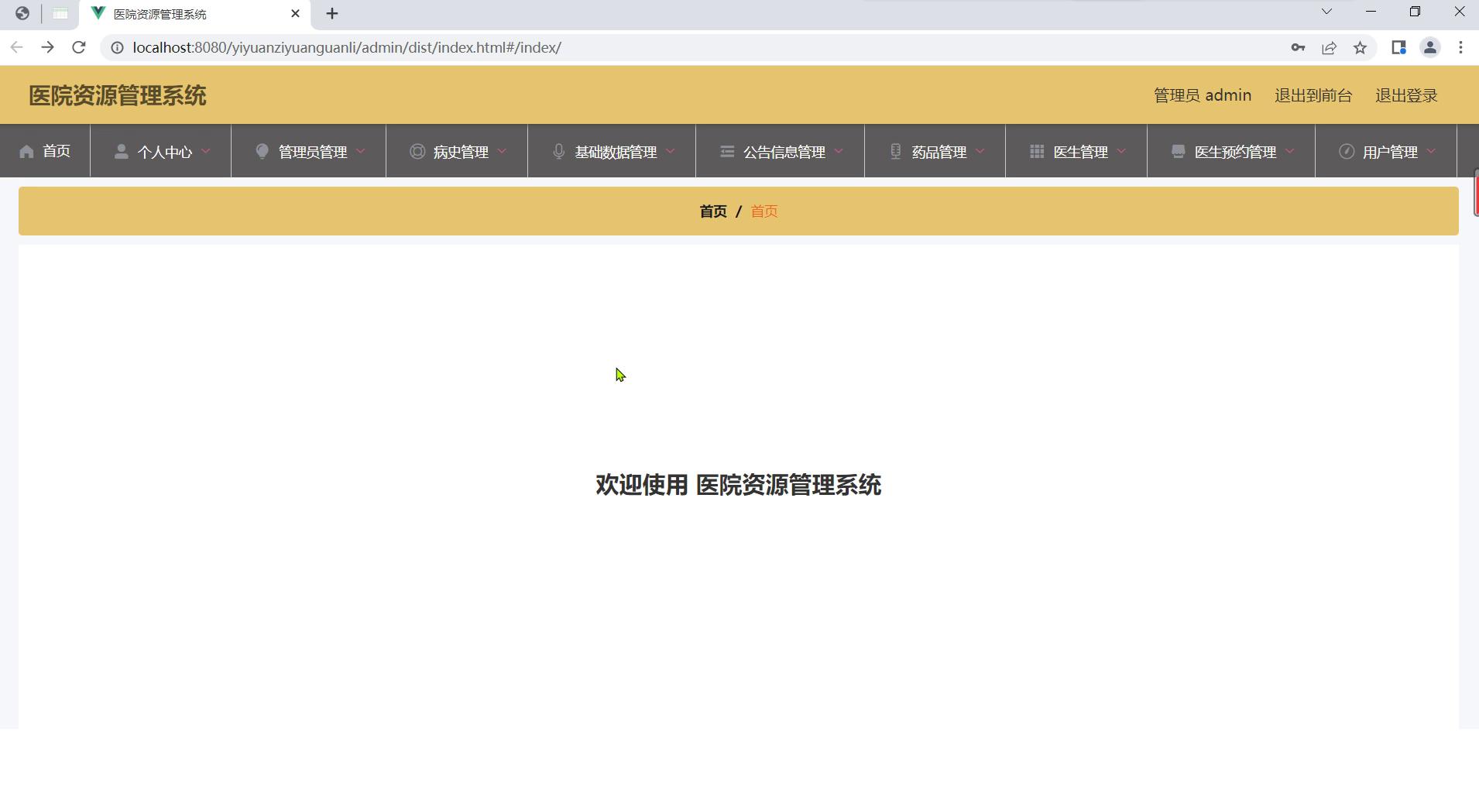Screen dimensions: 1479x790
Task: Click the person icon beside 个人中心
Action: (121, 152)
